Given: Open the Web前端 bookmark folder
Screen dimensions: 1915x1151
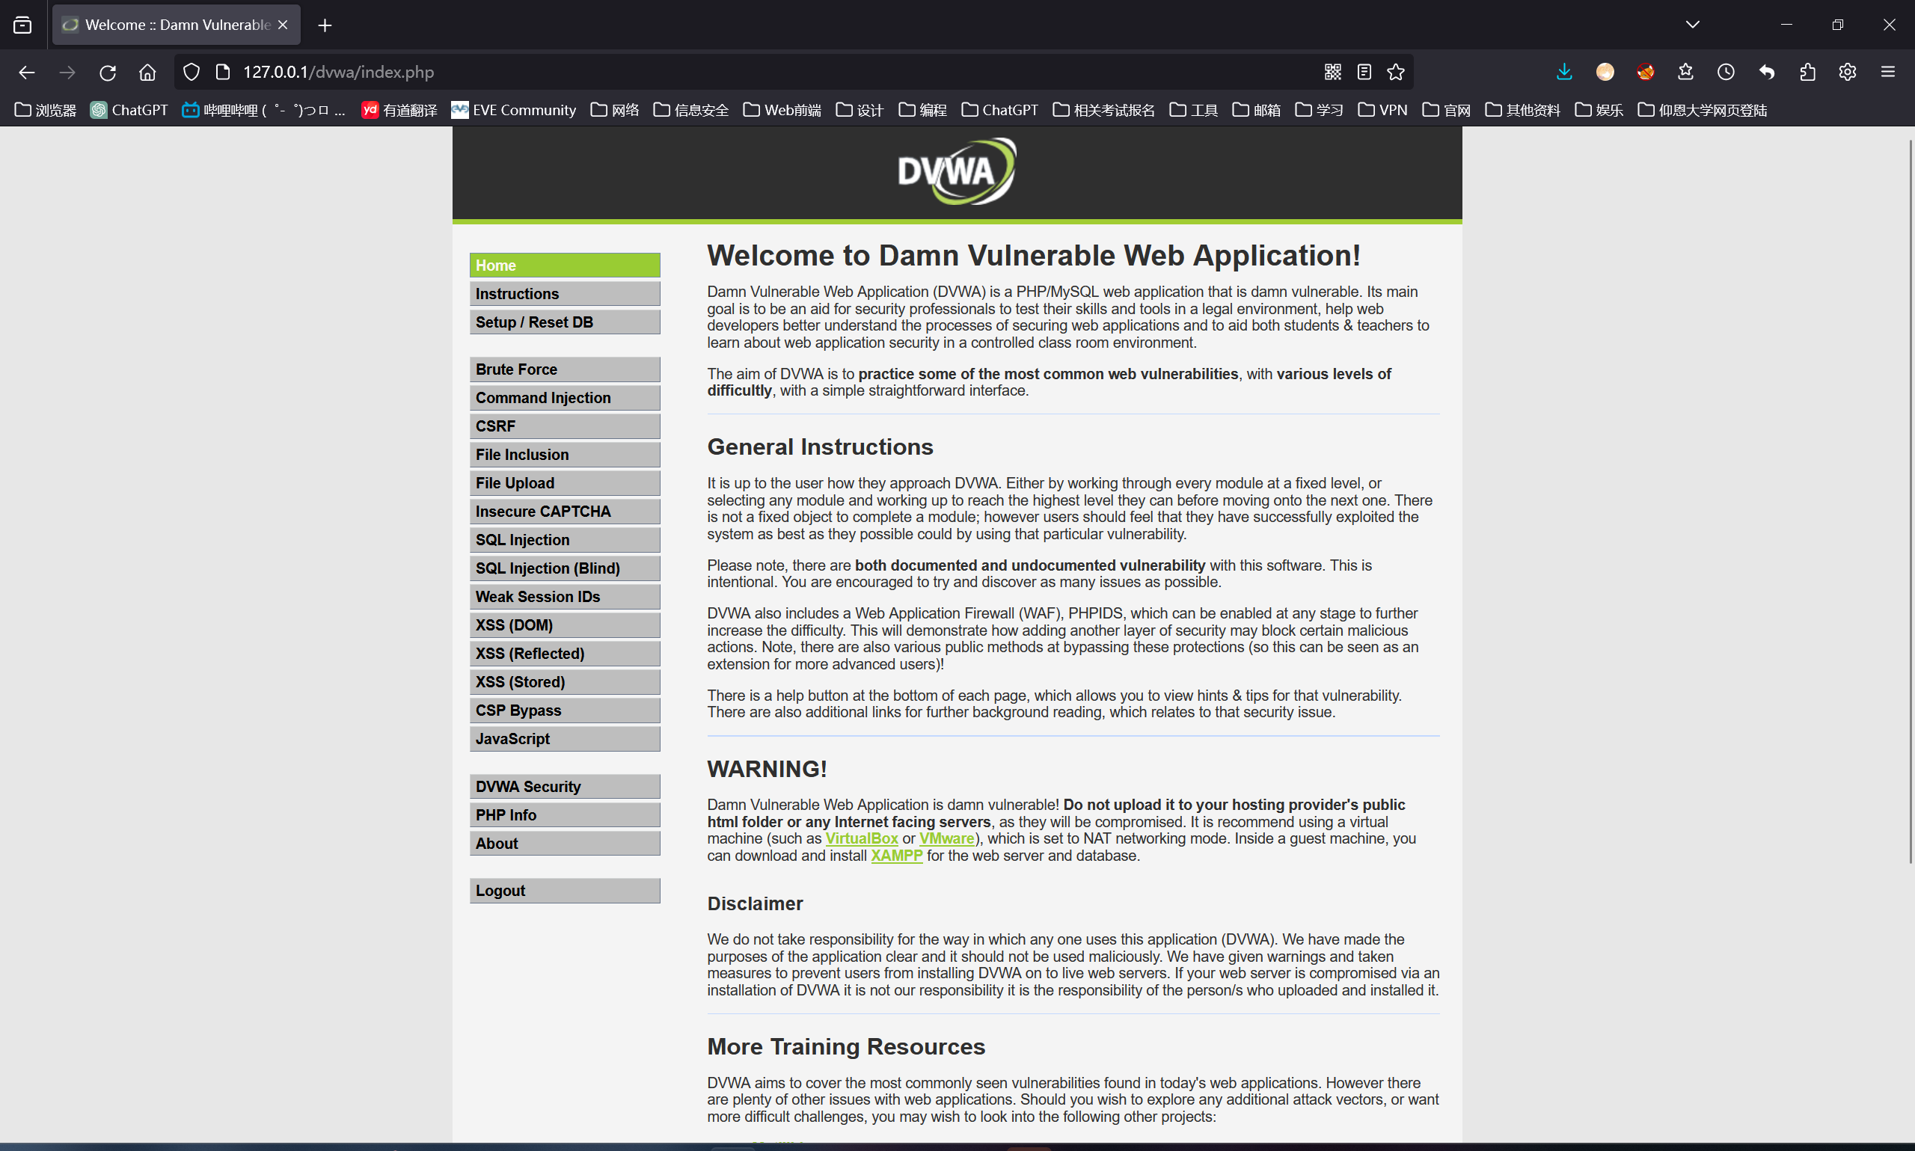Looking at the screenshot, I should coord(782,110).
